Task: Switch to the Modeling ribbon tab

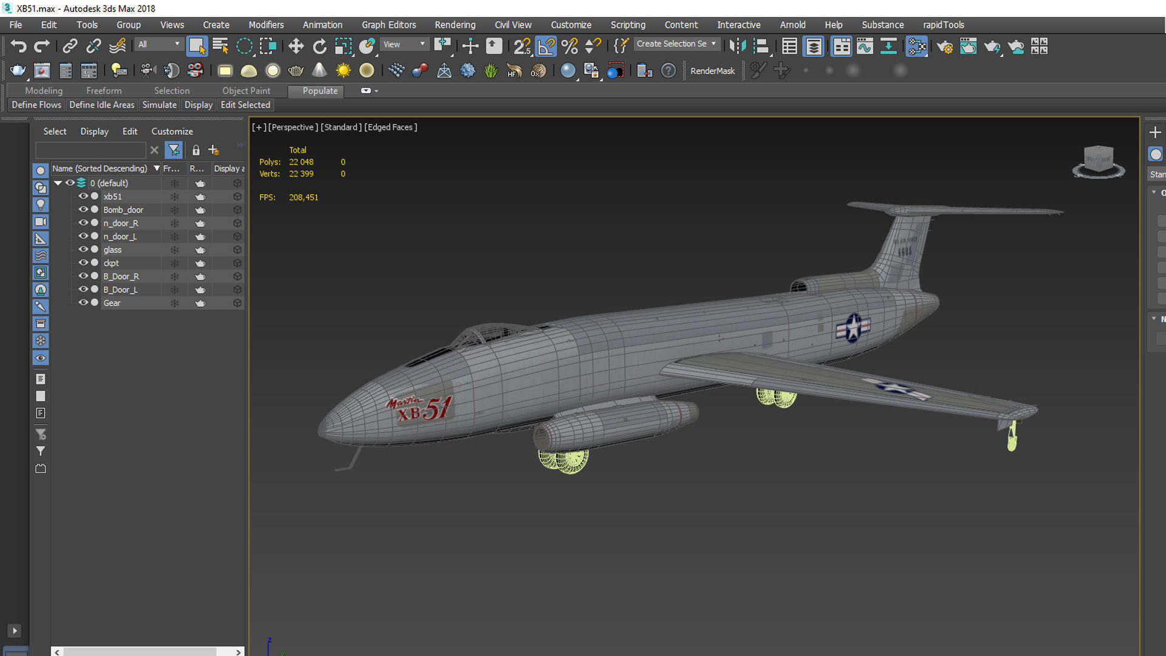Action: (44, 91)
